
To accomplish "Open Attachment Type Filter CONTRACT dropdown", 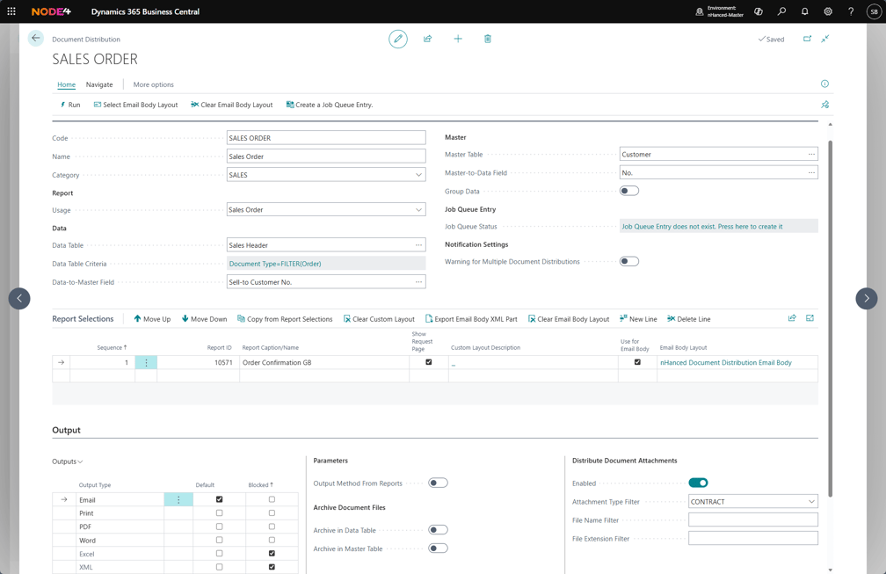I will (811, 502).
